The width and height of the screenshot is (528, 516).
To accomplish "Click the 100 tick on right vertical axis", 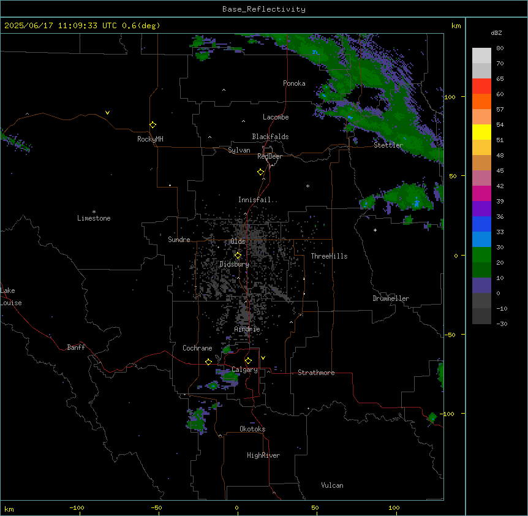I will (450, 97).
